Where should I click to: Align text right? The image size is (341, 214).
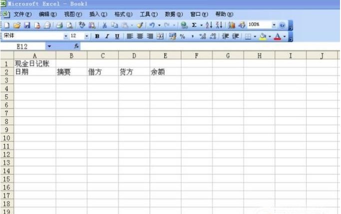[150, 36]
